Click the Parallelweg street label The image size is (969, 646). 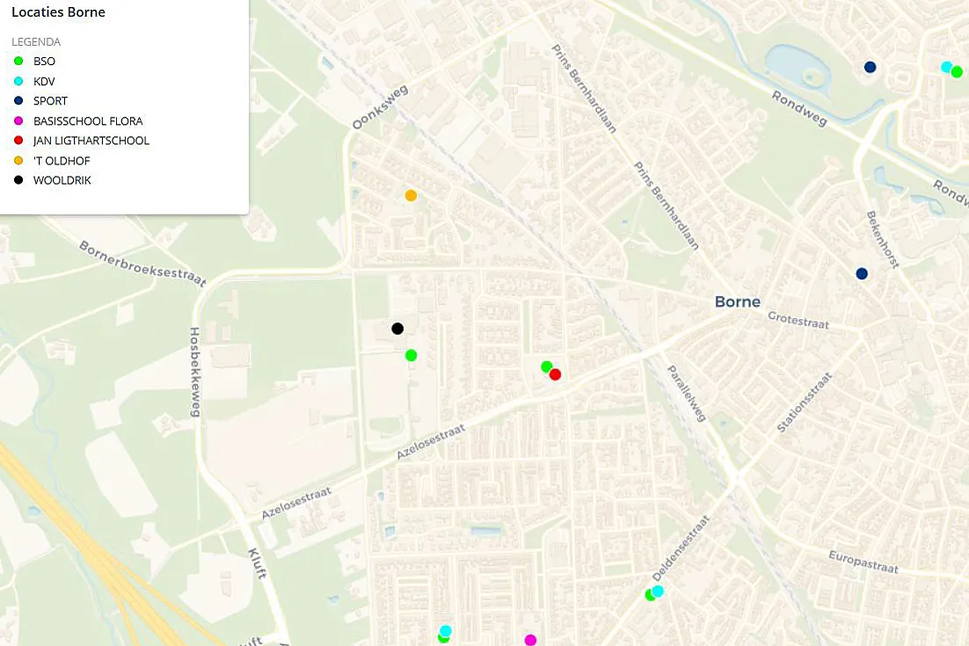tap(686, 394)
